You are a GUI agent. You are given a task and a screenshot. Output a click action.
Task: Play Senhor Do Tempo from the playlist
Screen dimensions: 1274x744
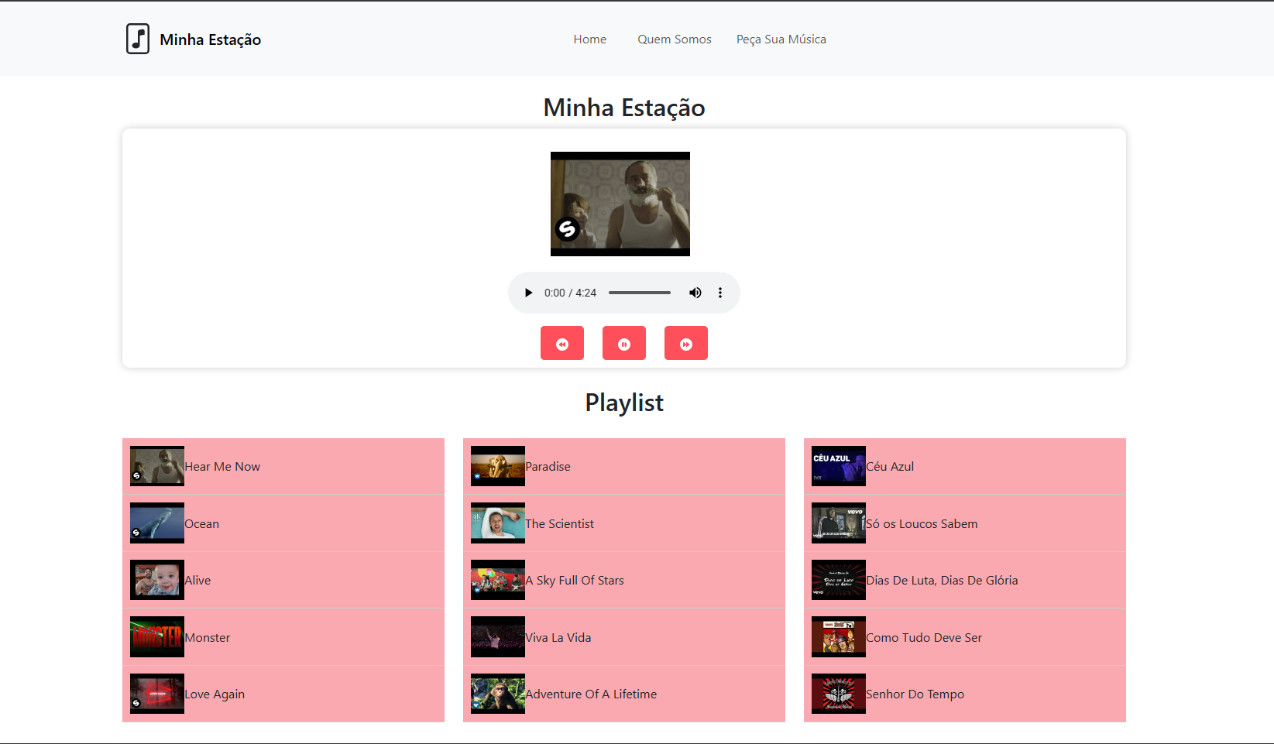[915, 694]
